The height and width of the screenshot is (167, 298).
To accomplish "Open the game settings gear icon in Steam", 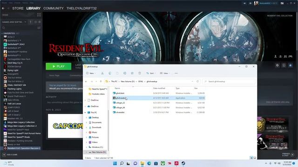I will [x=278, y=65].
